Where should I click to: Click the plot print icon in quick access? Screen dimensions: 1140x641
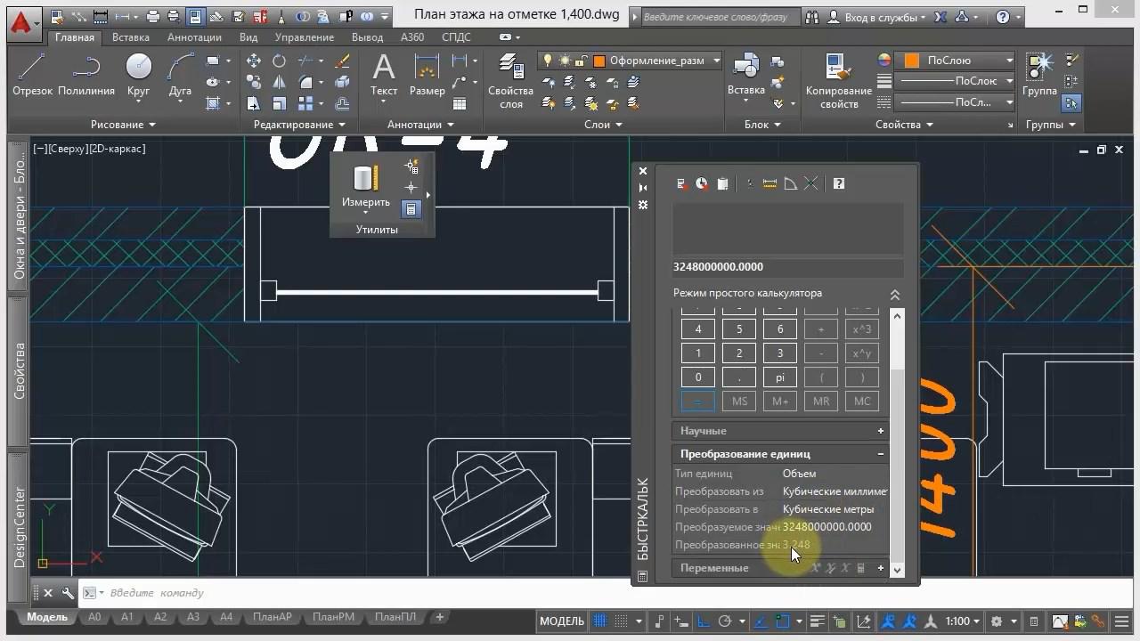pos(153,16)
